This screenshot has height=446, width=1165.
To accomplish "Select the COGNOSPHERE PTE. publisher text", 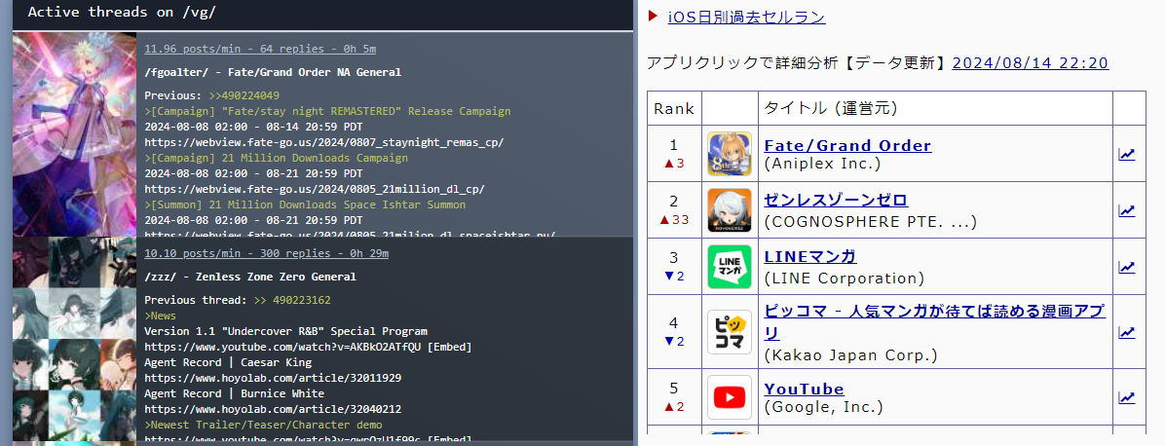I will pyautogui.click(x=870, y=221).
